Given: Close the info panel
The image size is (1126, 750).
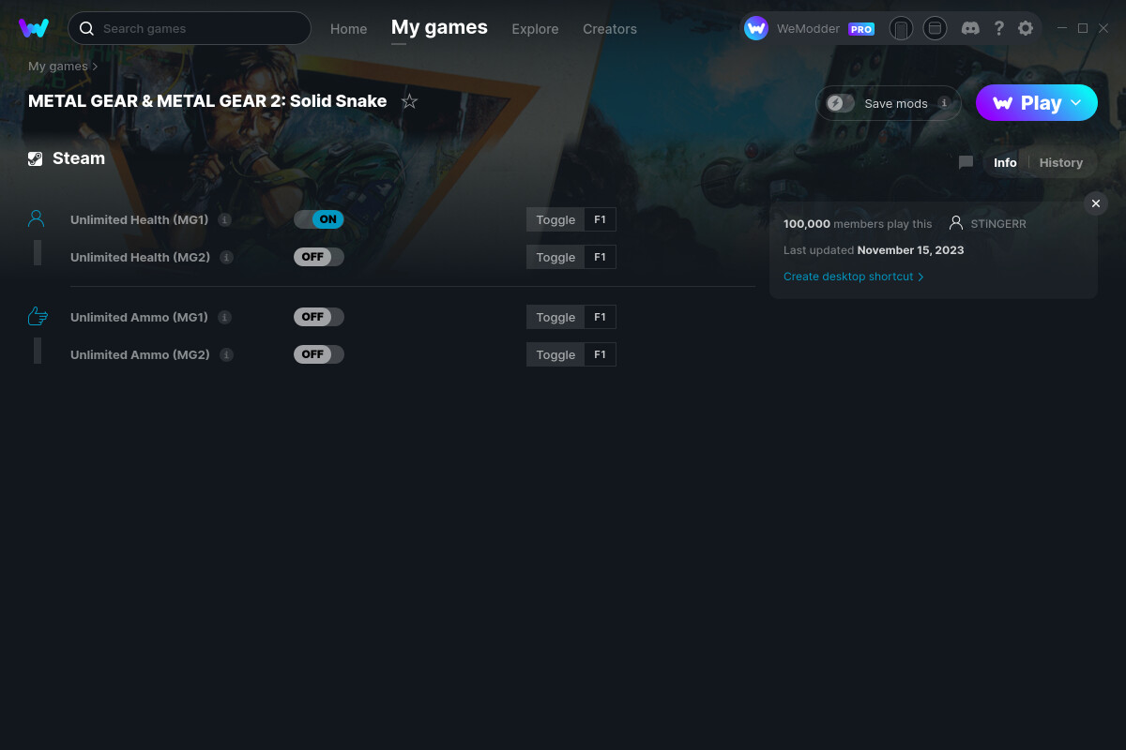Looking at the screenshot, I should [1096, 203].
